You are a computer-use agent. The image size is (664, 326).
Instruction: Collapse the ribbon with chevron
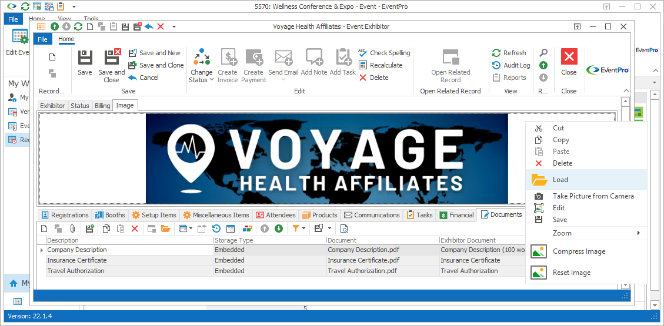click(x=625, y=91)
